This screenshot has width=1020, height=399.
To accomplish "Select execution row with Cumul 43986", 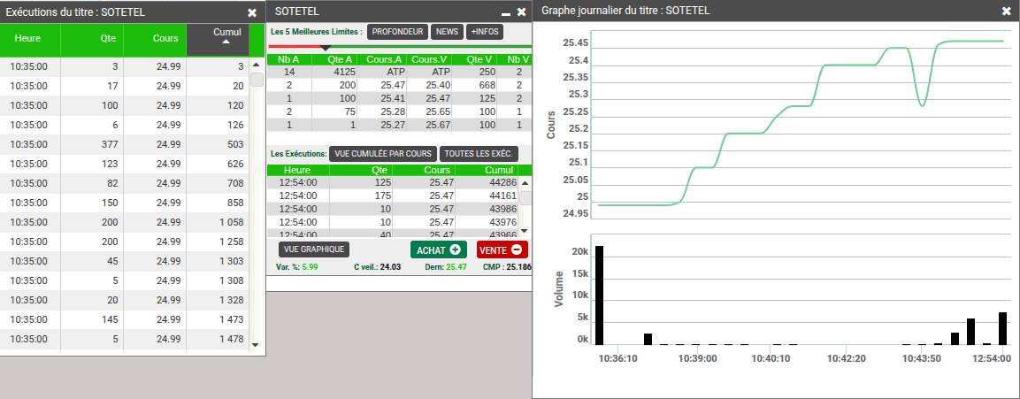I will point(393,208).
